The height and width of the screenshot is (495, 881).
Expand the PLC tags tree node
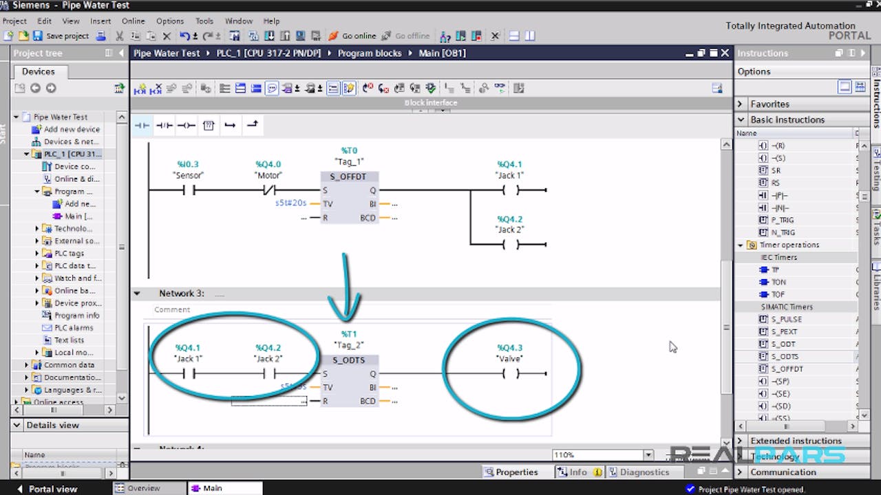37,253
